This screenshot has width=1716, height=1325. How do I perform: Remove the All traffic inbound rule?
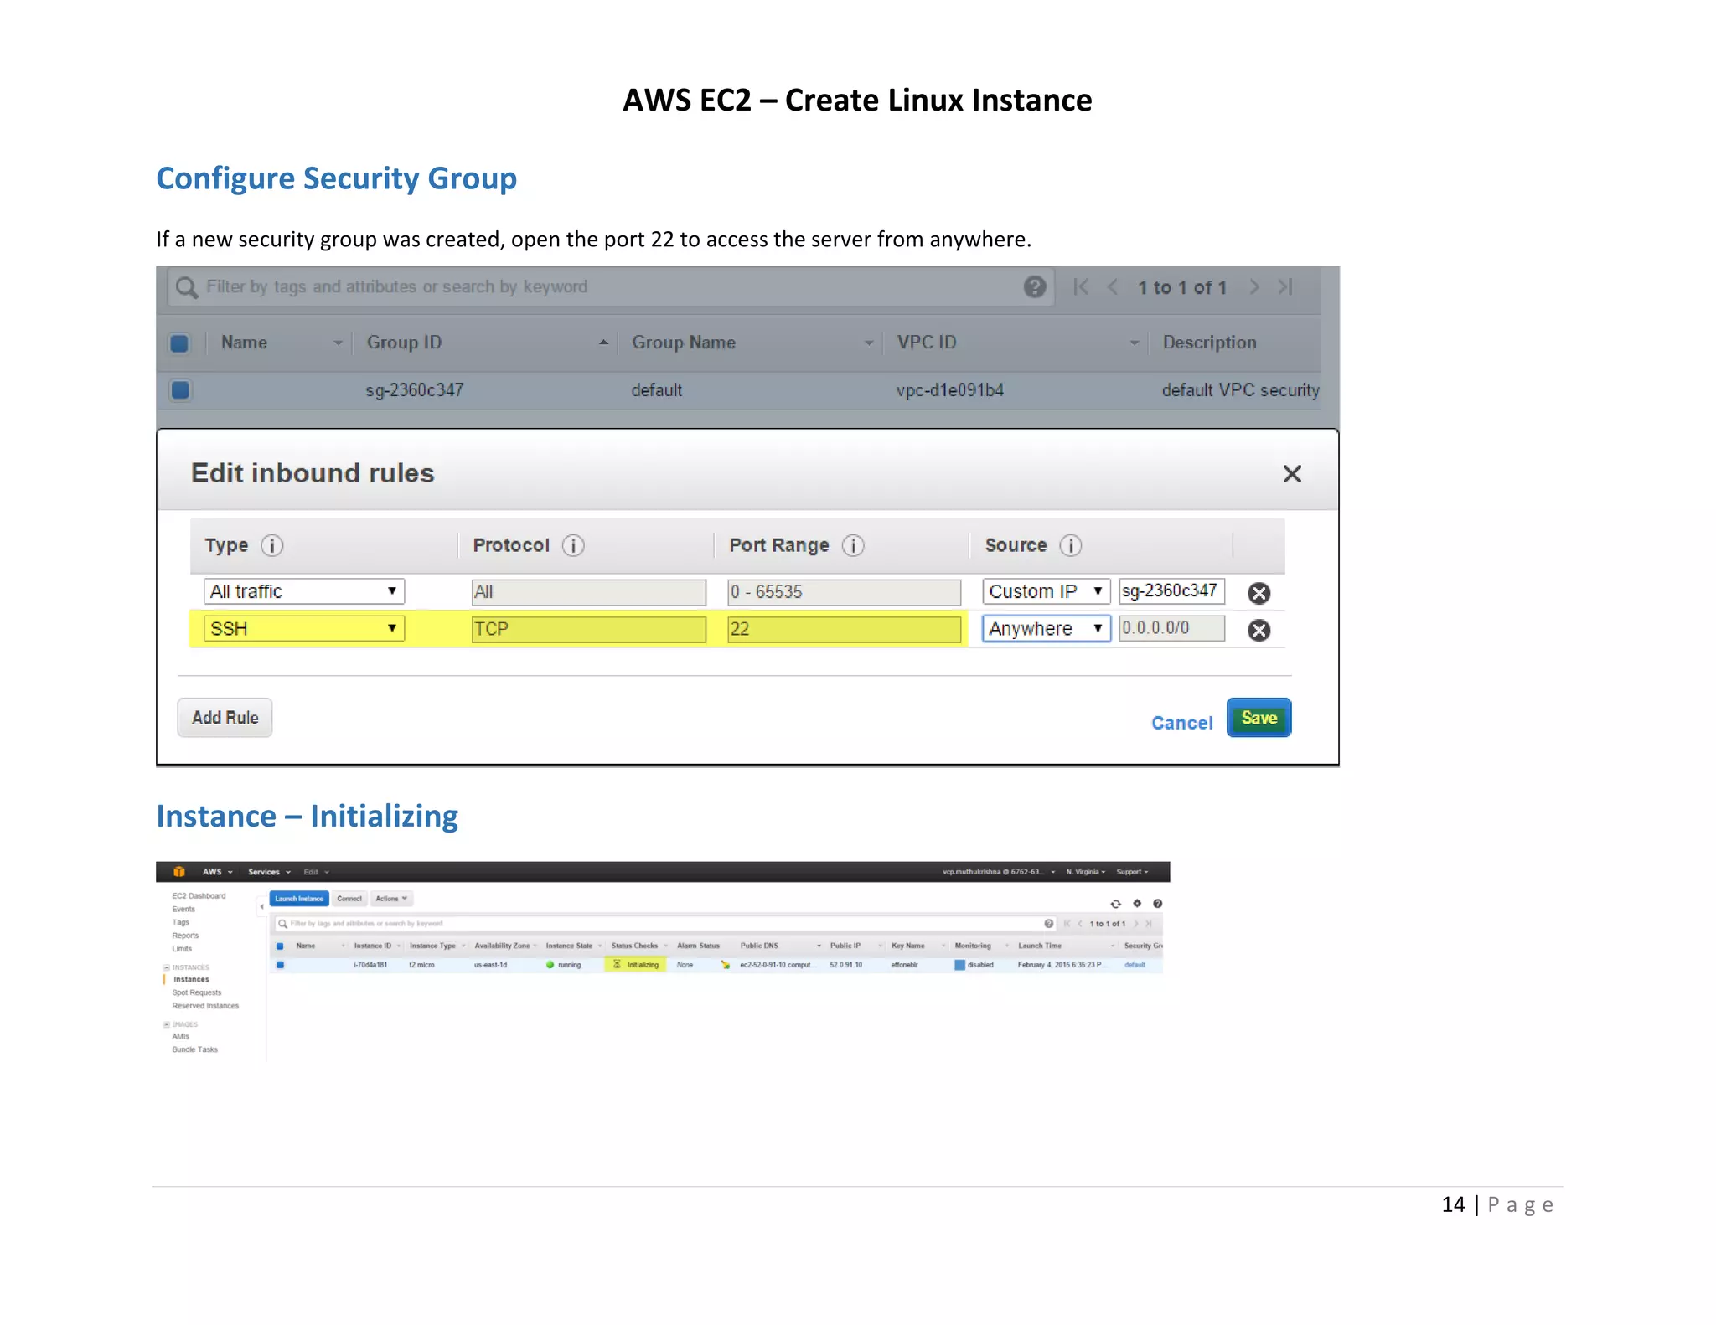coord(1259,593)
